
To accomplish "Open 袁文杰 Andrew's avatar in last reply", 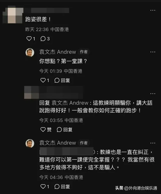I will tap(30, 143).
